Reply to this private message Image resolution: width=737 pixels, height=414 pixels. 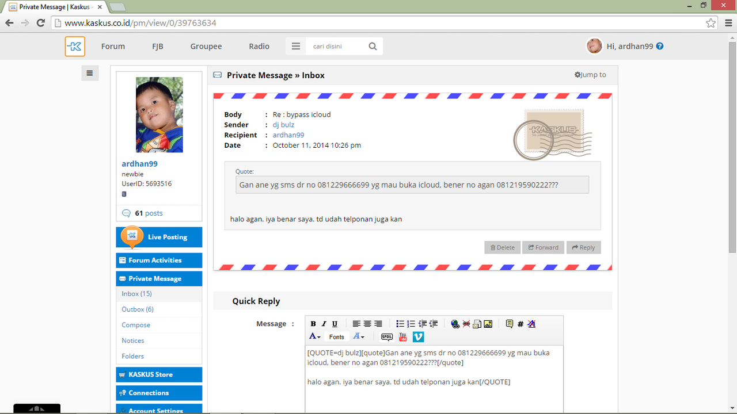[583, 247]
